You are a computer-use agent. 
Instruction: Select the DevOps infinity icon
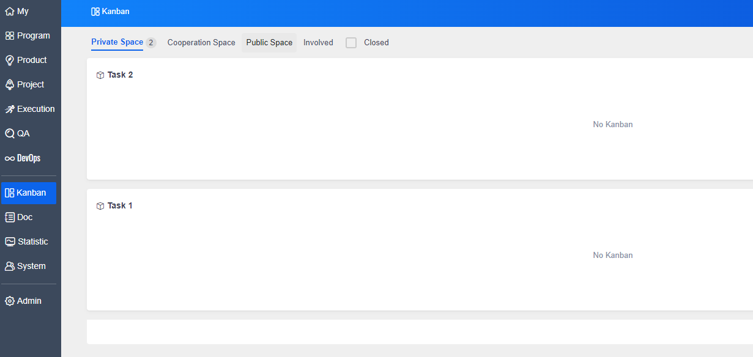click(x=10, y=158)
